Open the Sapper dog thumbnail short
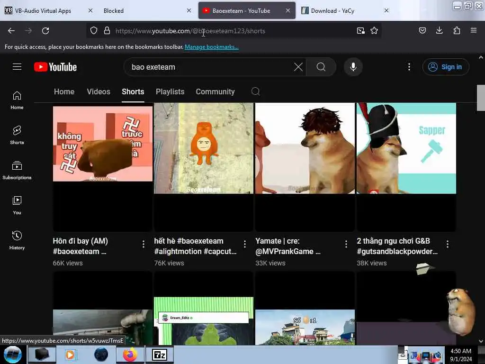Viewport: 485px width, 364px height. 406,167
